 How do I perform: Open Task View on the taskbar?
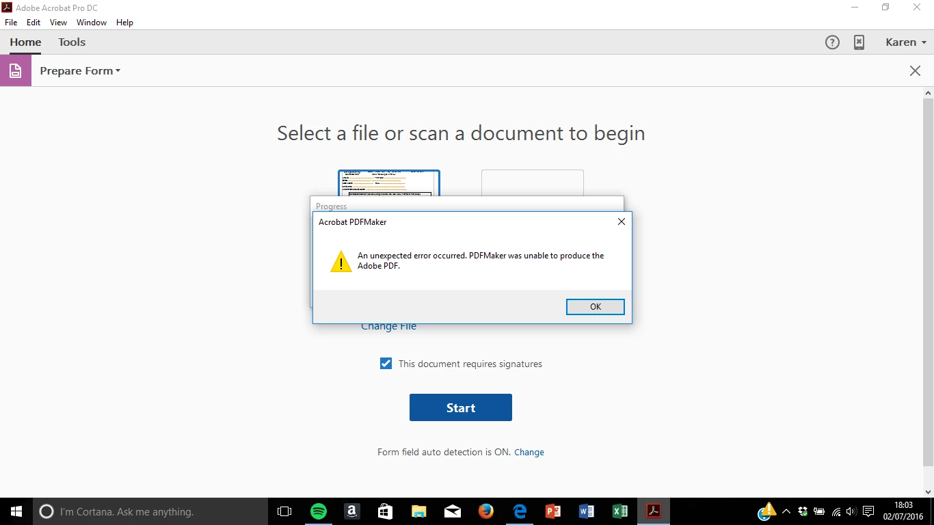click(284, 511)
